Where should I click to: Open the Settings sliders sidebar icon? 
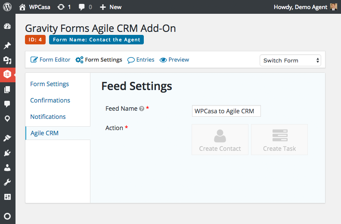[x=7, y=197]
